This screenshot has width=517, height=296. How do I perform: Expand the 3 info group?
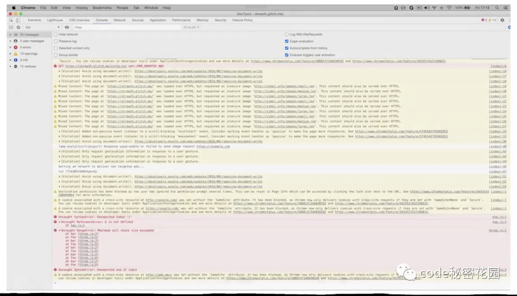click(10, 60)
